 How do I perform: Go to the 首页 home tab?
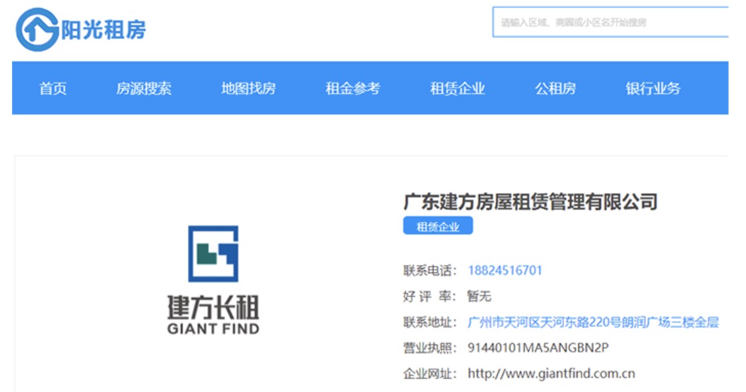53,89
